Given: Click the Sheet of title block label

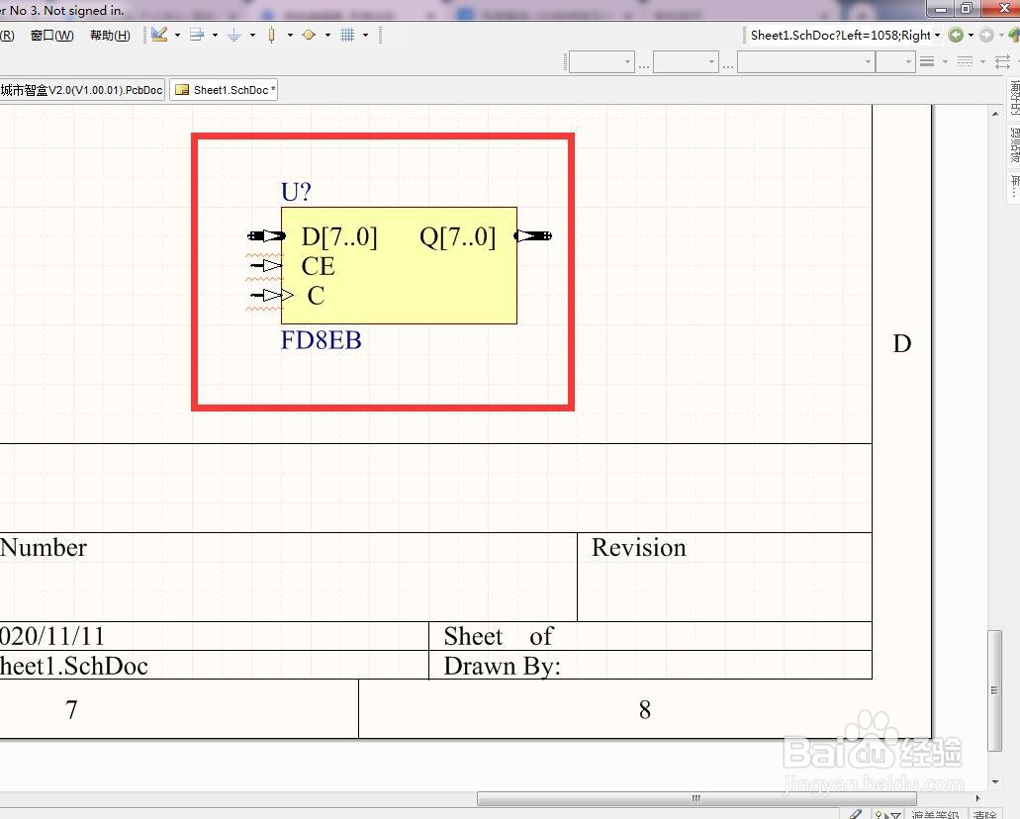Looking at the screenshot, I should click(x=498, y=636).
